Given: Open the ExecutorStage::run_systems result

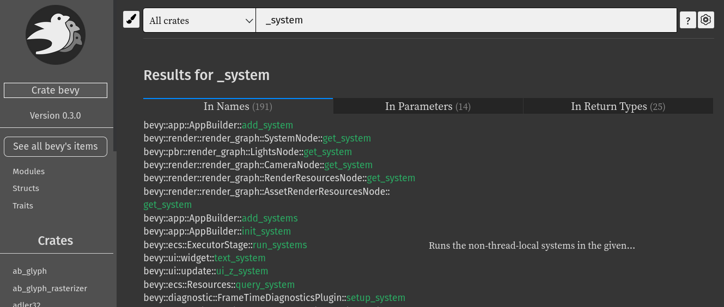Looking at the screenshot, I should click(x=279, y=245).
